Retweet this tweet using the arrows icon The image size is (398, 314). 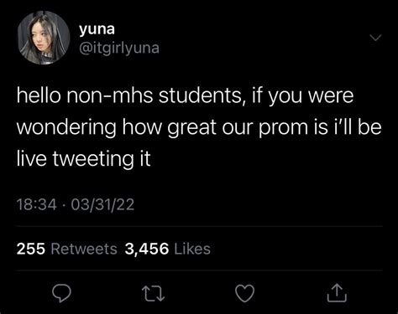(x=153, y=293)
